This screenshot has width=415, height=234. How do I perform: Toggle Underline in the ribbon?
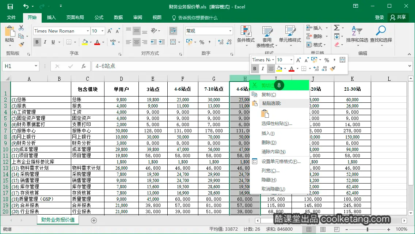tap(53, 42)
